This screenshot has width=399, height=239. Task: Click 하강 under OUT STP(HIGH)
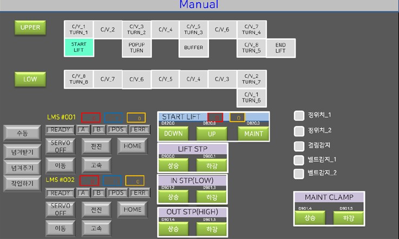coord(212,229)
